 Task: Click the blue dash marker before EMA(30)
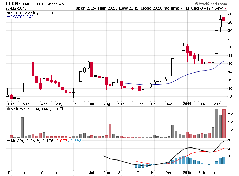click(8, 17)
